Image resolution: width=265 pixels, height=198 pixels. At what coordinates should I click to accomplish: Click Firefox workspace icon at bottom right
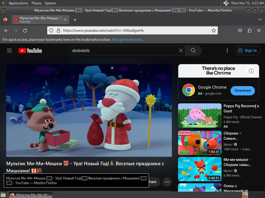click(245, 195)
